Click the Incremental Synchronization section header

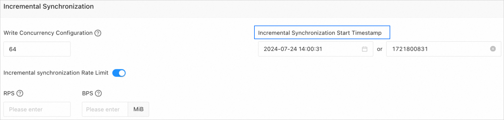pyautogui.click(x=48, y=6)
